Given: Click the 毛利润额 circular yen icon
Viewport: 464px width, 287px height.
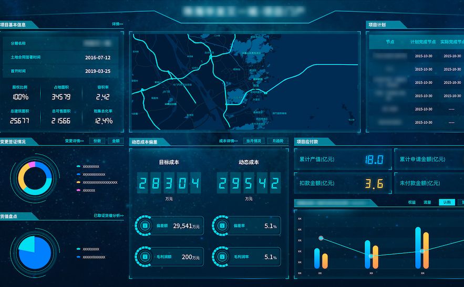Looking at the screenshot, I should 144,257.
